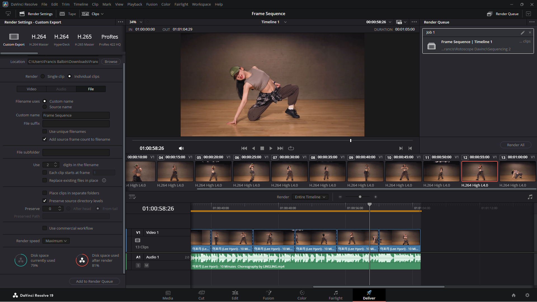Select Single clip render option

(43, 76)
